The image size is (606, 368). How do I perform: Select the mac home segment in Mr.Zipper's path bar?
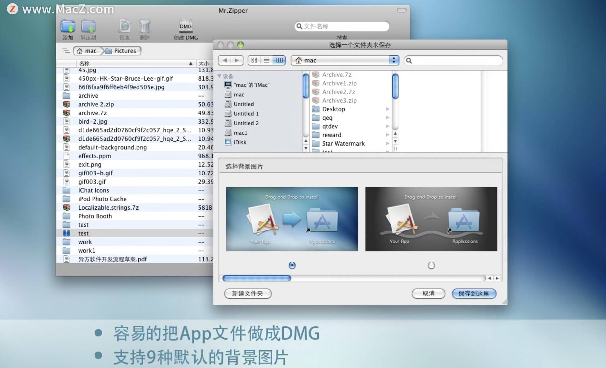point(87,51)
